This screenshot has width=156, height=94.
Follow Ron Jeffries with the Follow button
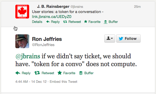128,39
